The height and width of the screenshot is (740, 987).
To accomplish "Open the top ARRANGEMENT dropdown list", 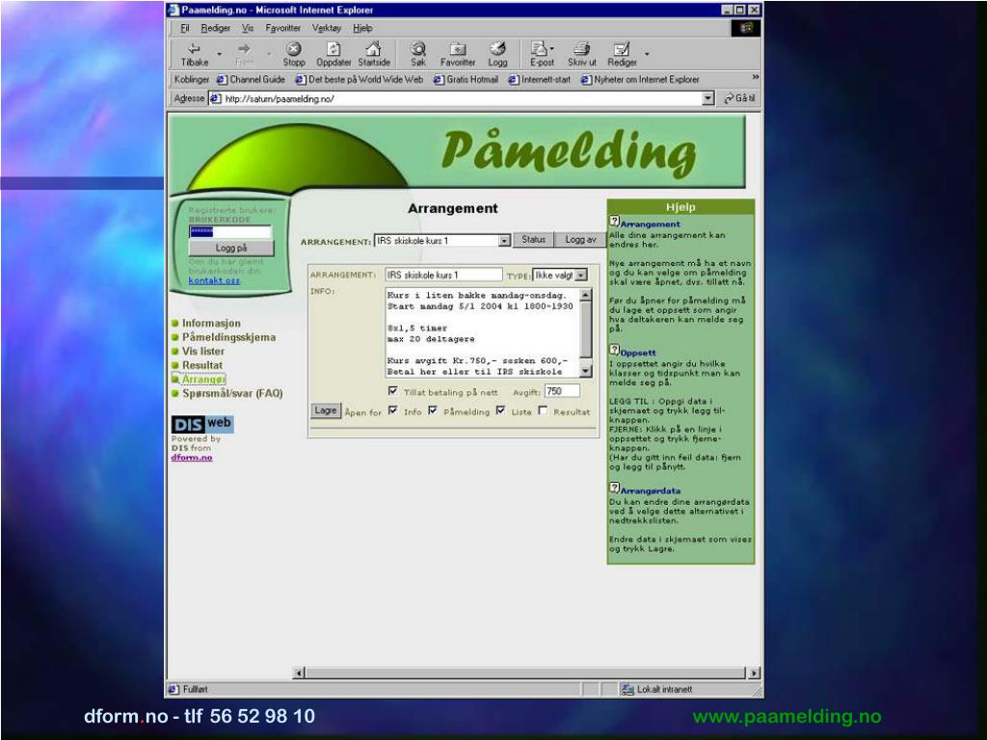I will [x=504, y=240].
